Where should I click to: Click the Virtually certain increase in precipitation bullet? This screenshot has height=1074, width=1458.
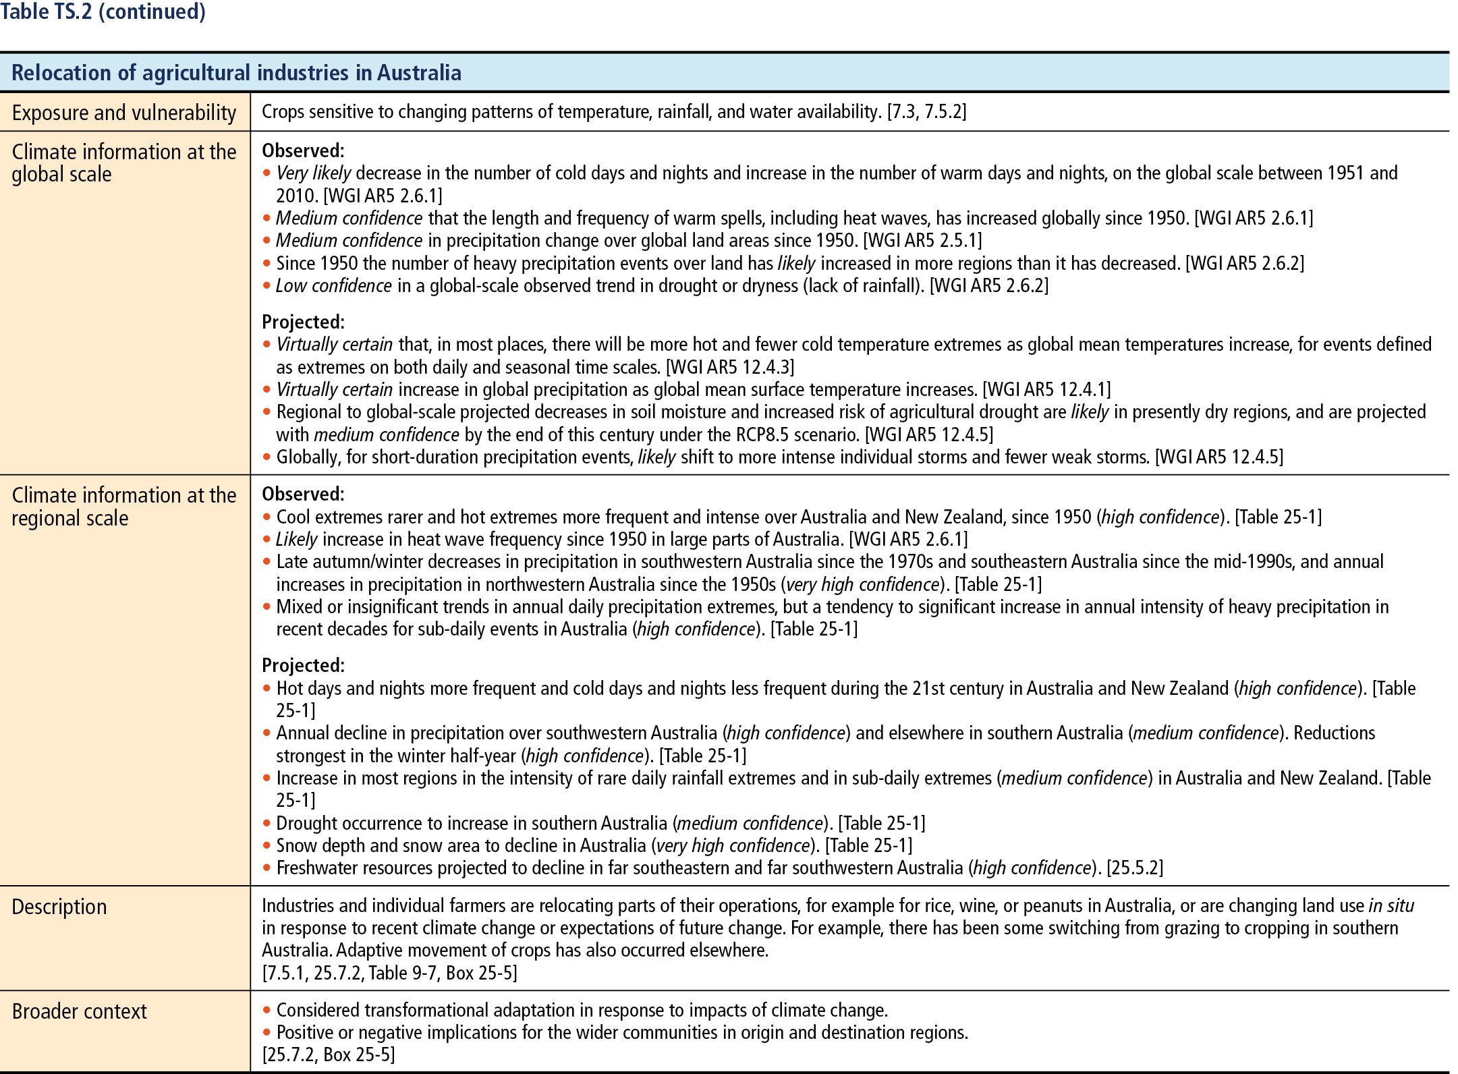687,389
